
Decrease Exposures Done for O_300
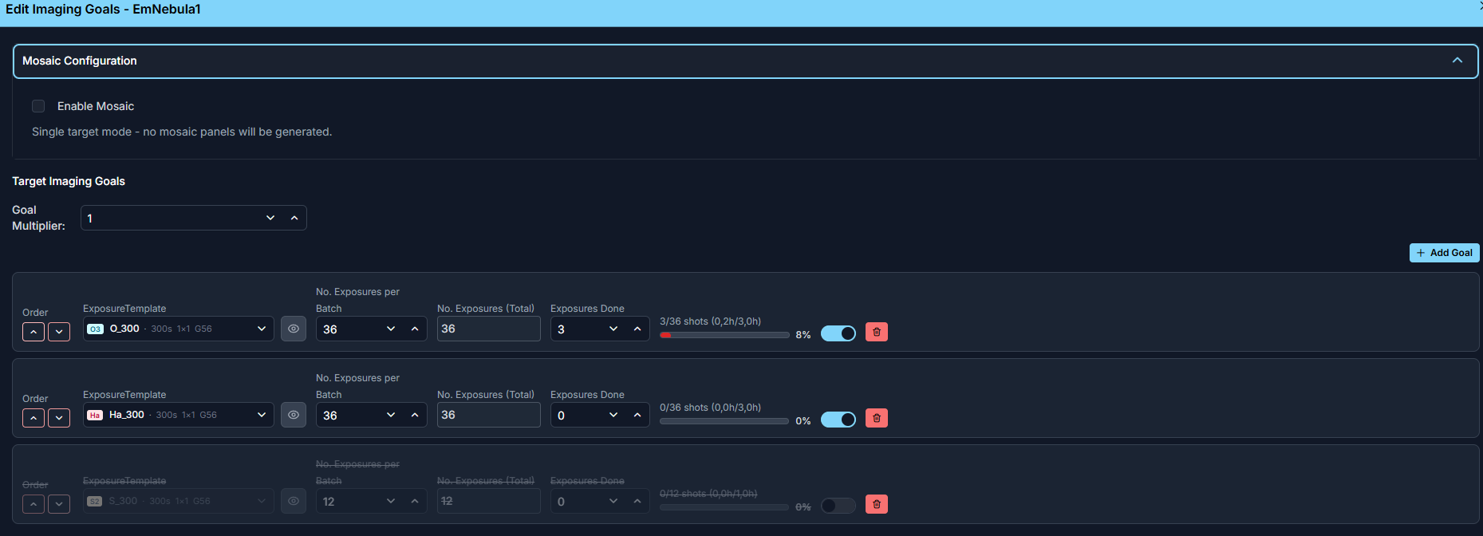click(x=613, y=329)
